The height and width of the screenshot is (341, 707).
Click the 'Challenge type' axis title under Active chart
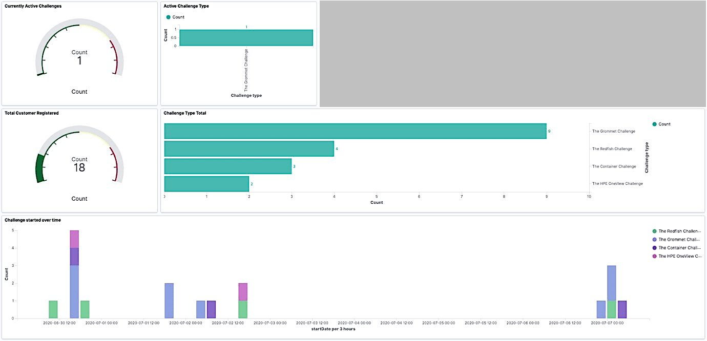click(246, 96)
